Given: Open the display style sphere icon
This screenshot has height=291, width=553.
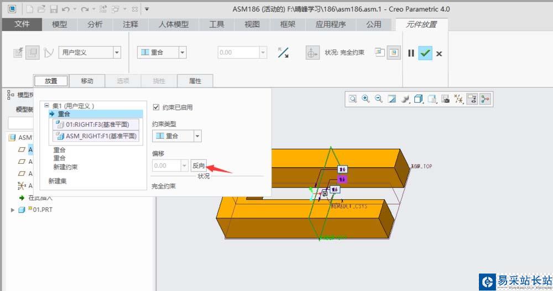Looking at the screenshot, I should click(405, 99).
